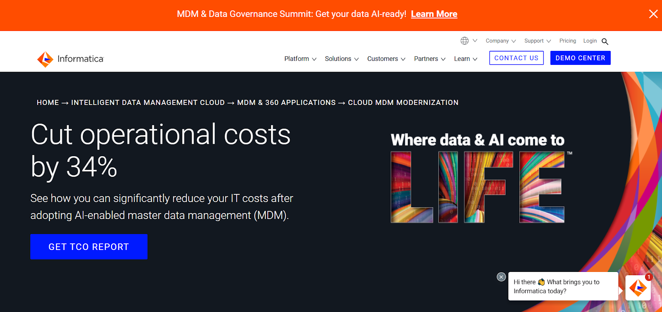Open the Support dropdown menu
662x312 pixels.
tap(537, 41)
